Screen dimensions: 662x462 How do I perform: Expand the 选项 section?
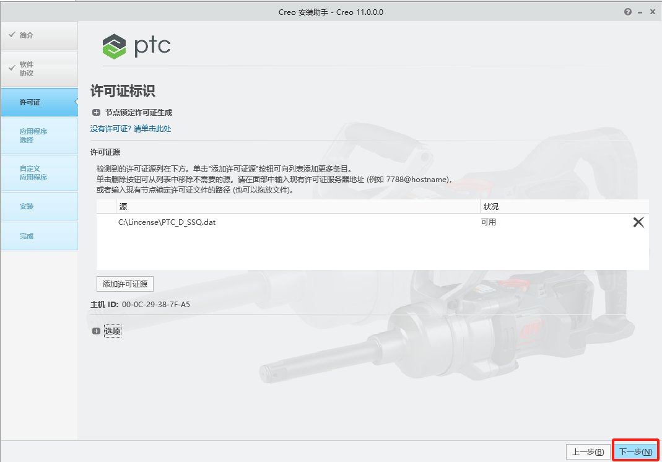coord(96,331)
